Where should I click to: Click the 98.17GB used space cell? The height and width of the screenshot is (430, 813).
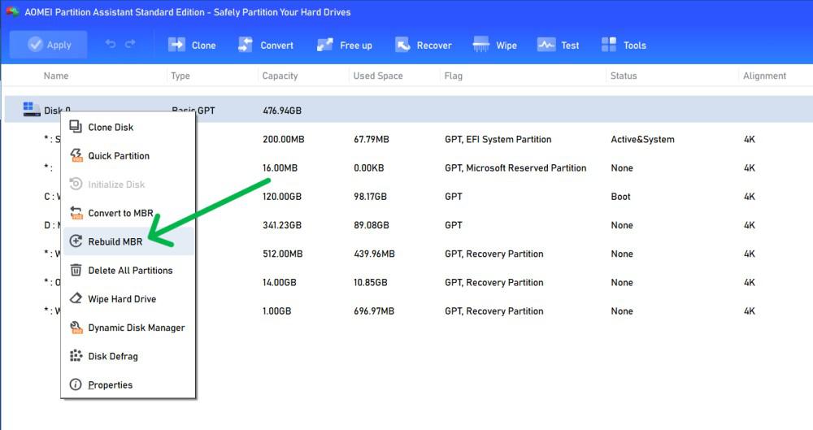point(370,196)
